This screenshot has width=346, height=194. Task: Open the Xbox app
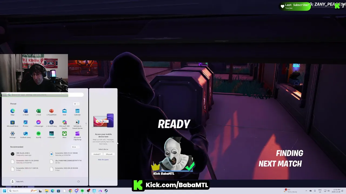[x=64, y=135]
